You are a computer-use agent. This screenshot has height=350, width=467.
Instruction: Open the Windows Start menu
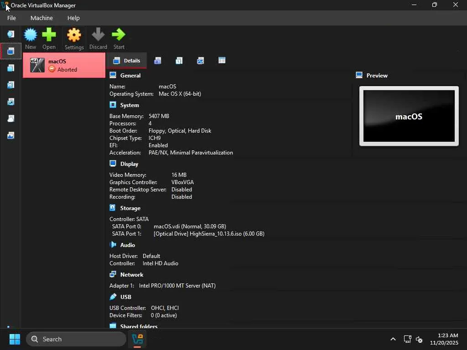[x=15, y=339]
